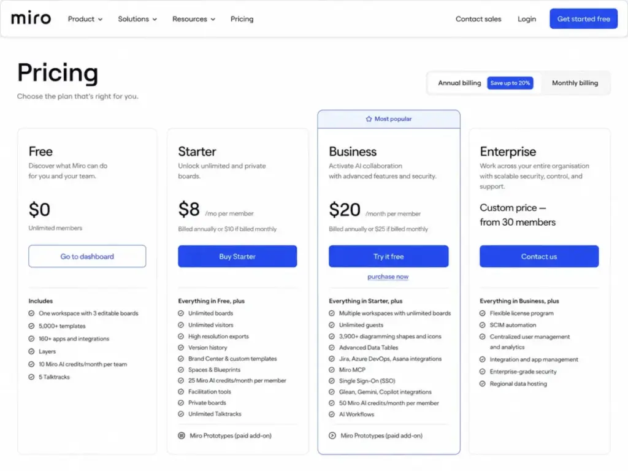Click checkmark icon beside Unlimited visitors

coord(181,325)
